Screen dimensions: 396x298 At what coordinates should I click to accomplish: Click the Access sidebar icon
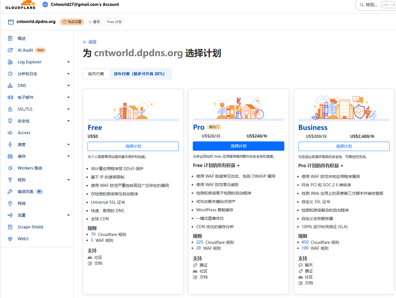10,133
